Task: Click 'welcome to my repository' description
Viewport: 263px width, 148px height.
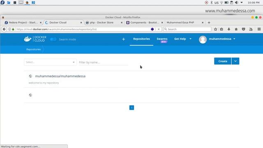Action: 44,83
